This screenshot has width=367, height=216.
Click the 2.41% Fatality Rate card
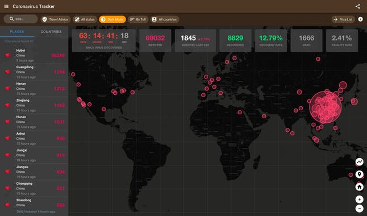pyautogui.click(x=342, y=40)
